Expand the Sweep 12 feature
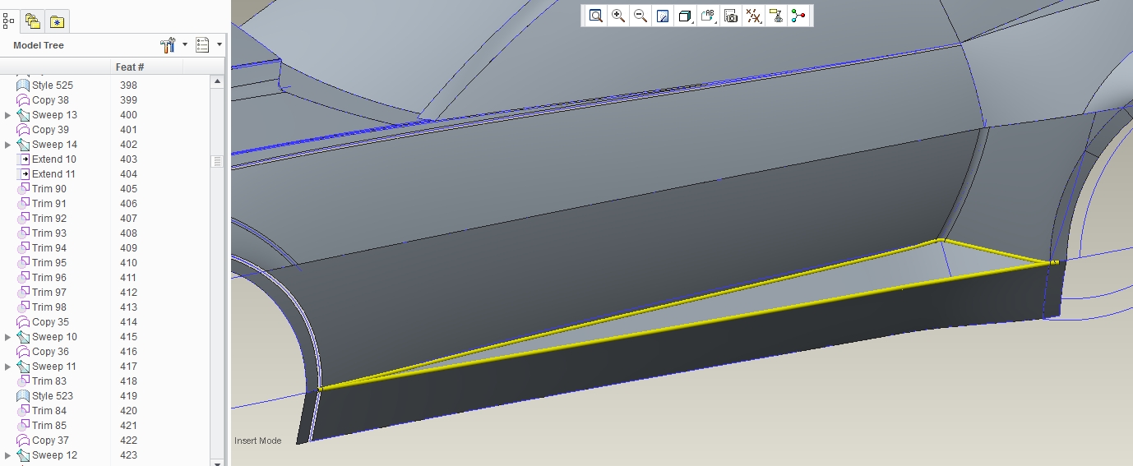The height and width of the screenshot is (466, 1133). (x=8, y=455)
